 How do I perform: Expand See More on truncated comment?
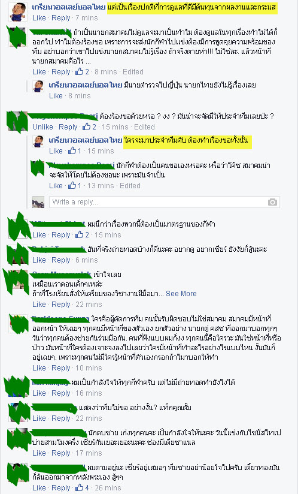[181, 294]
